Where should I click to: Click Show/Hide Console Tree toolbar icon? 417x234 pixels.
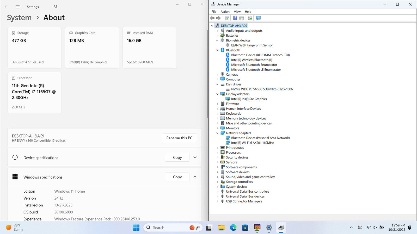click(227, 18)
